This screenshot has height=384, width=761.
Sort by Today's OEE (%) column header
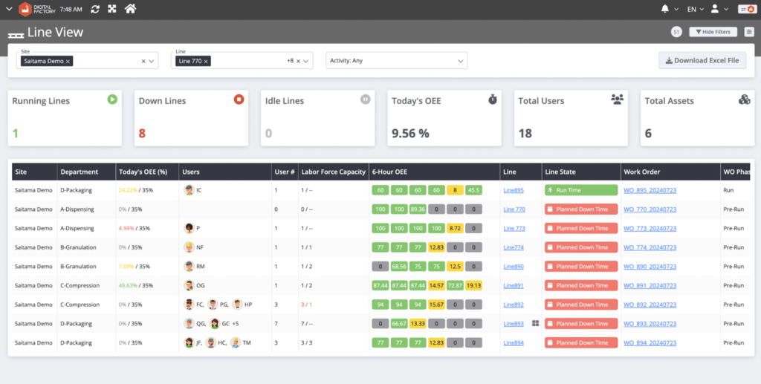(x=143, y=172)
